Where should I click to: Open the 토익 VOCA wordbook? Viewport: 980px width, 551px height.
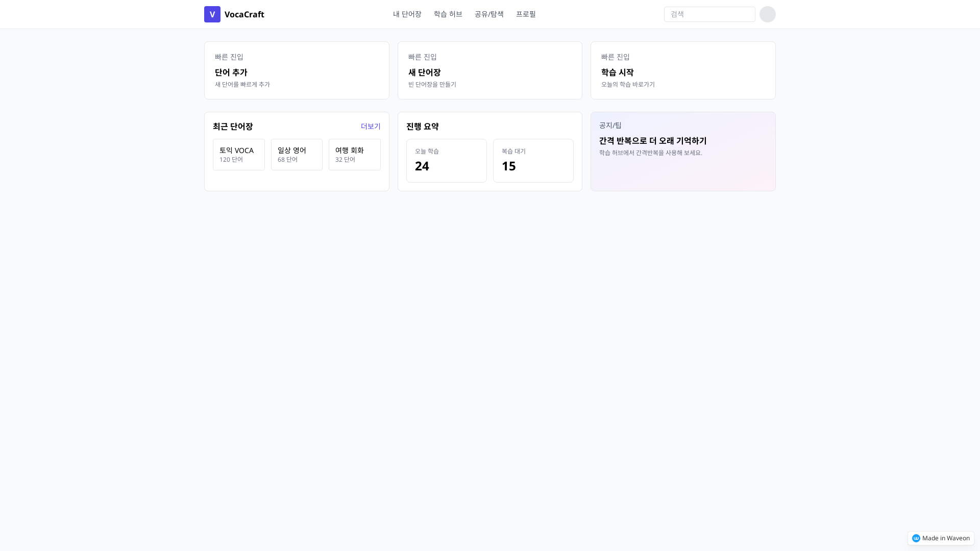point(238,155)
